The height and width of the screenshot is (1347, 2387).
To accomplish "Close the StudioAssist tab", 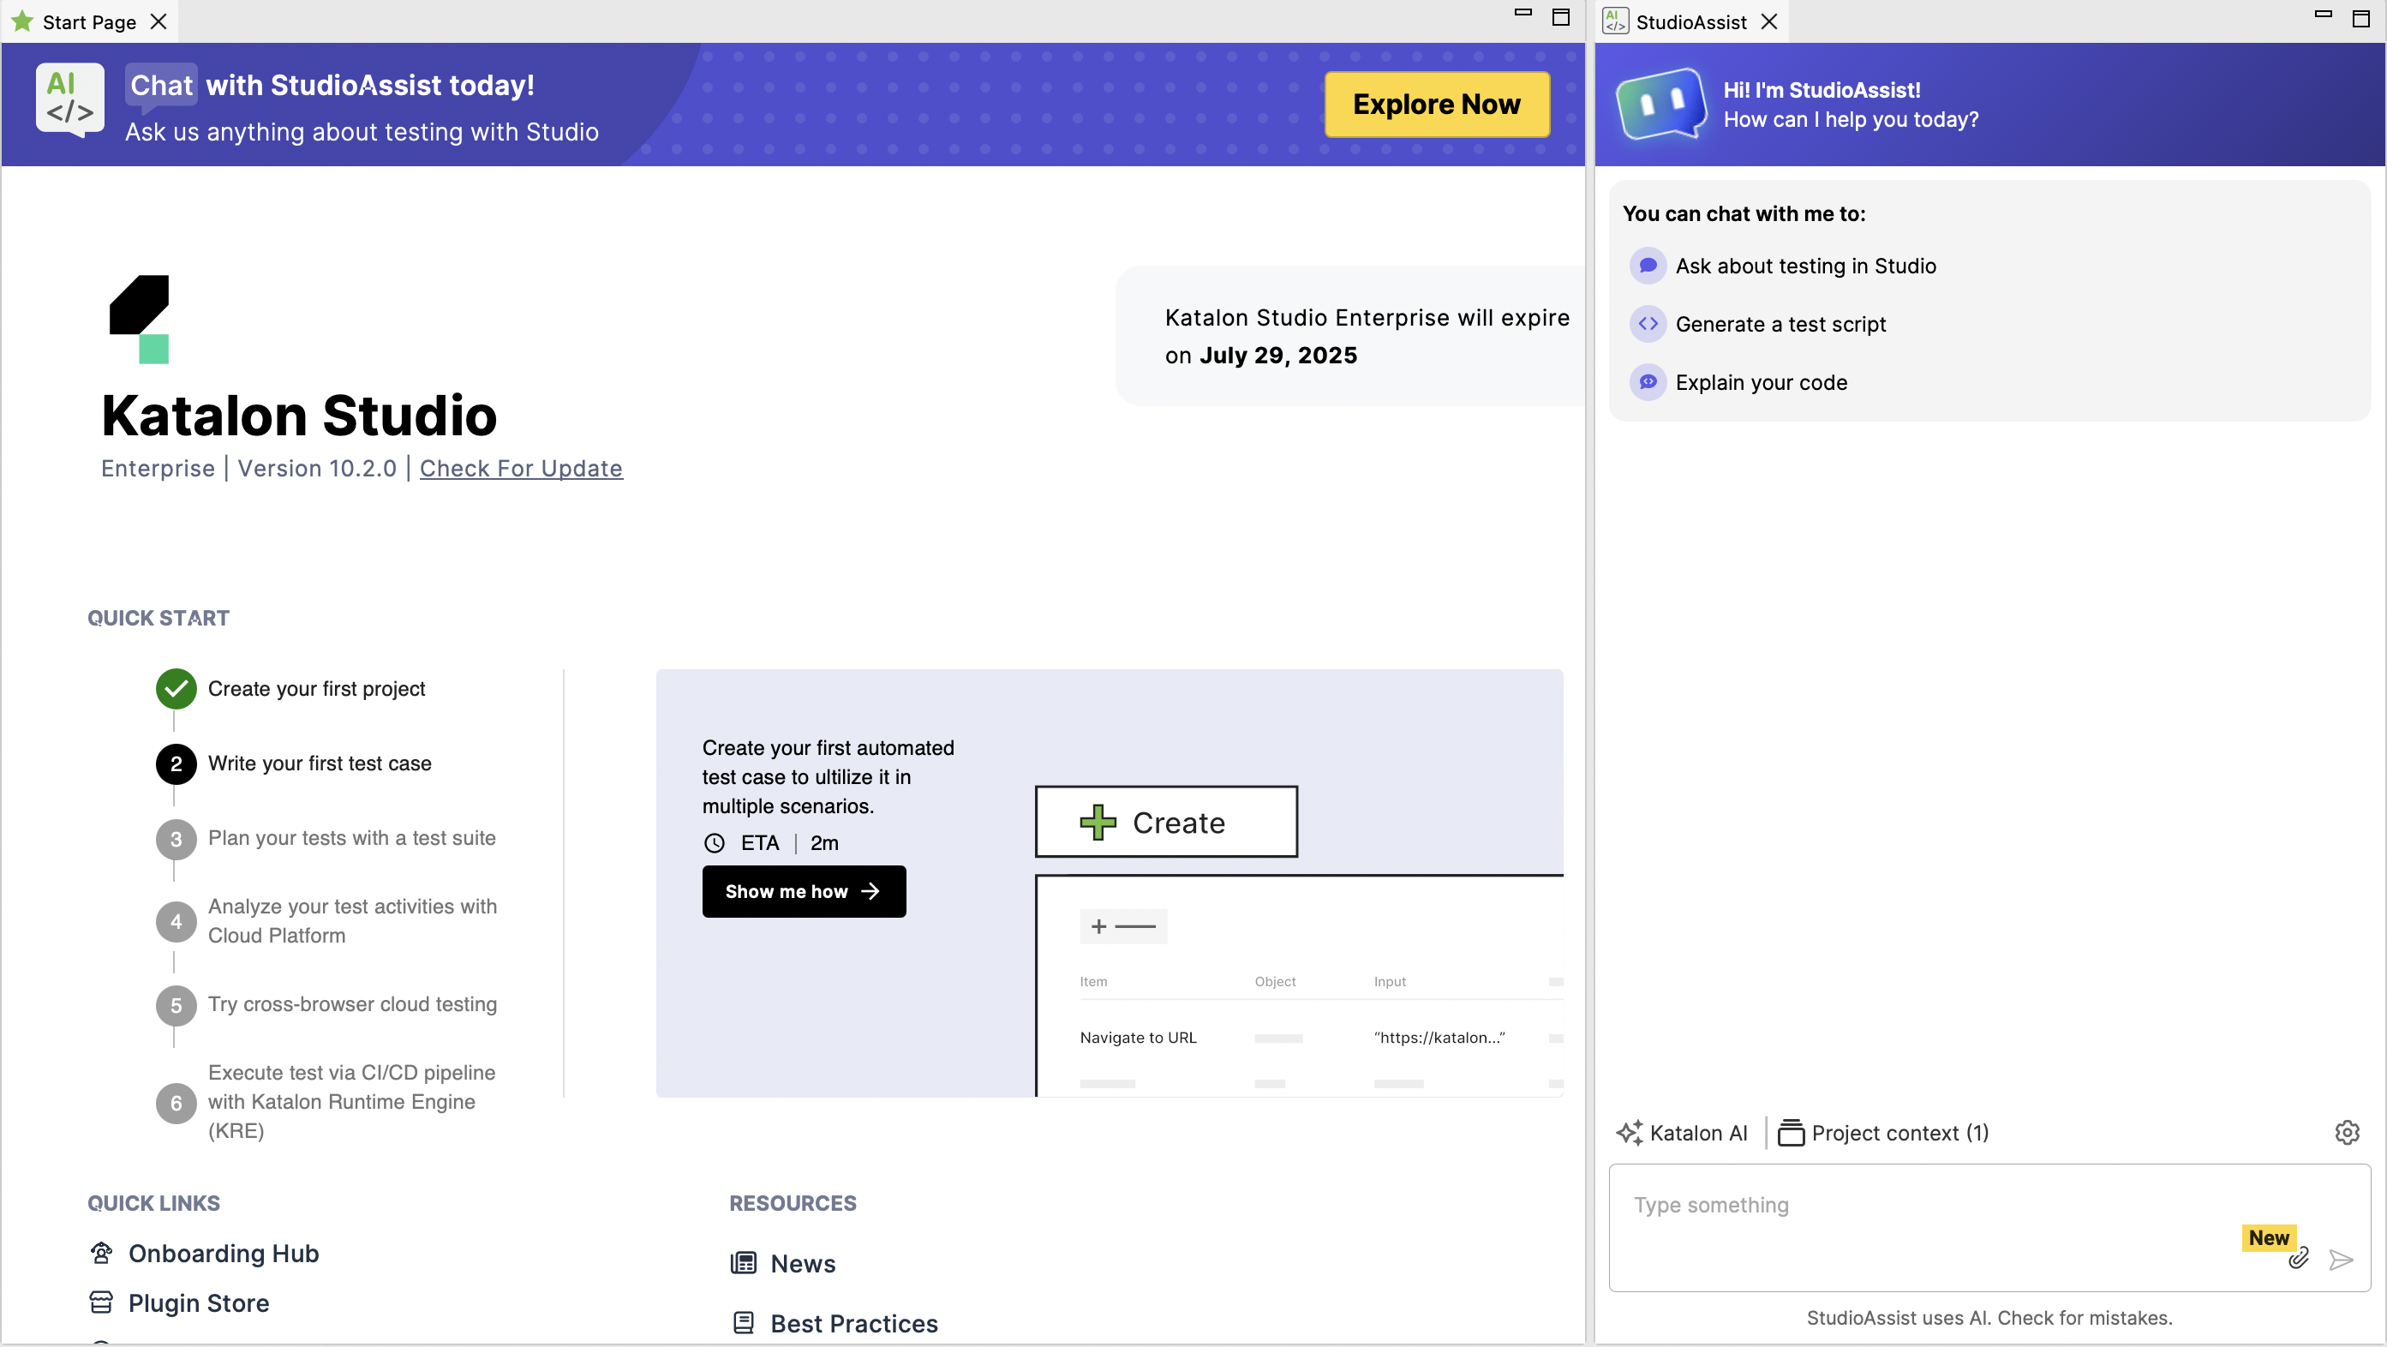I will click(1769, 21).
